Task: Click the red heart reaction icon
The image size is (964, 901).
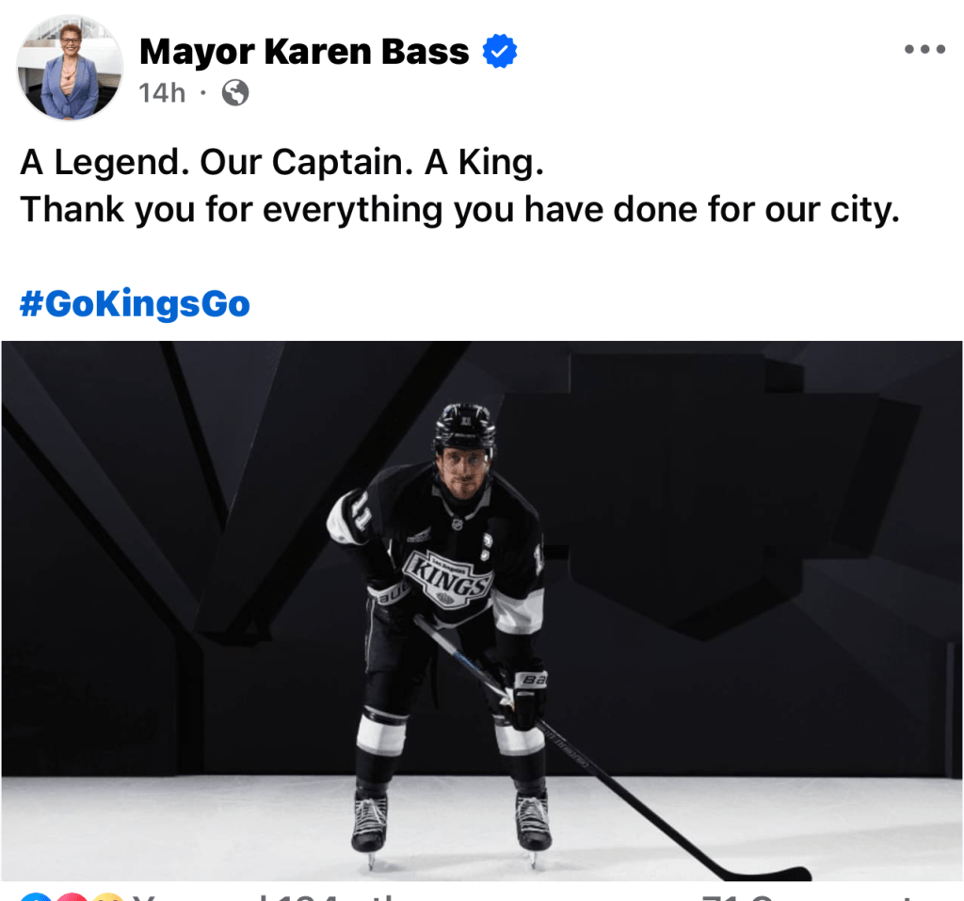Action: tap(72, 896)
